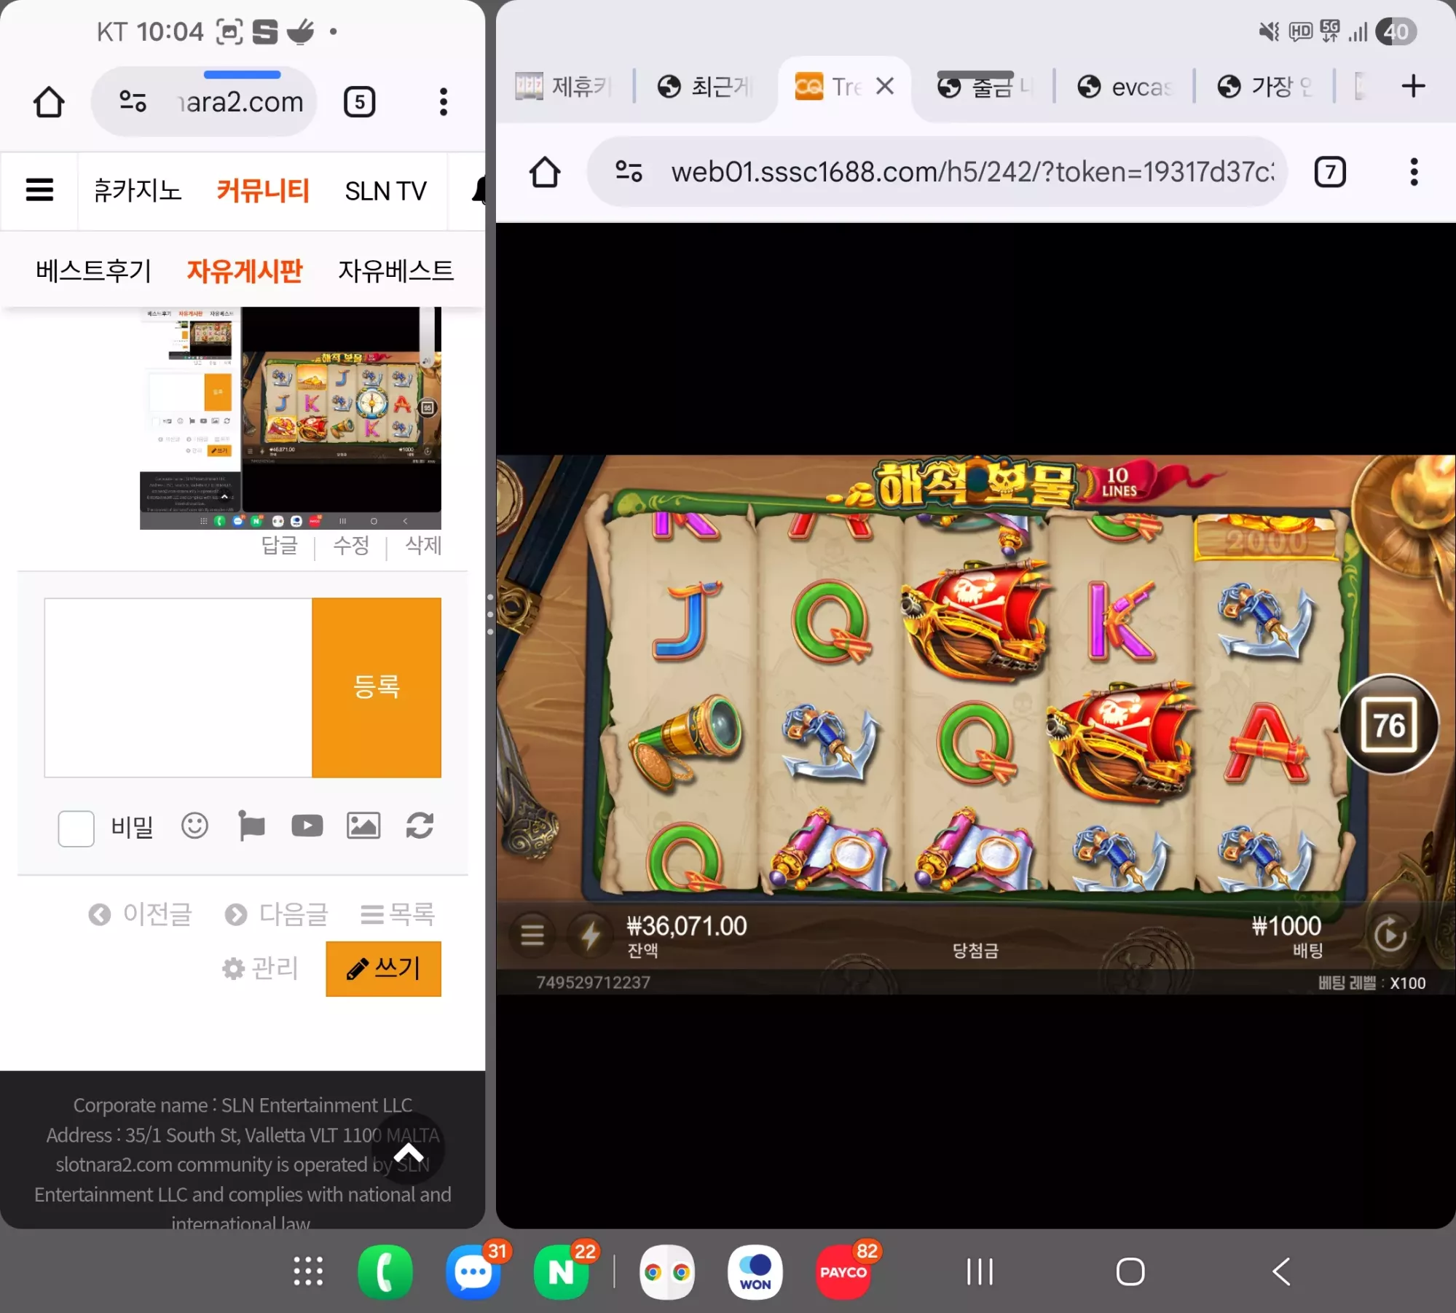Click 수정 edit link
Viewport: 1456px width, 1313px height.
(x=351, y=545)
